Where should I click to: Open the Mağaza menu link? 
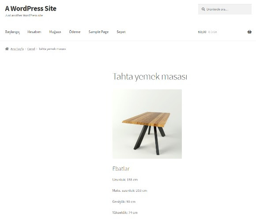pos(55,32)
